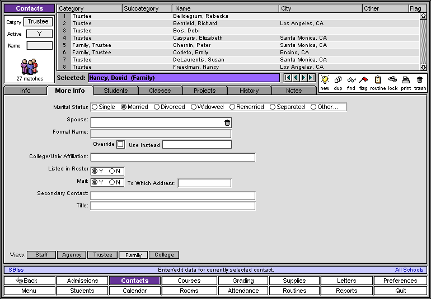Switch view to College
Image resolution: width=431 pixels, height=299 pixels.
tap(164, 255)
